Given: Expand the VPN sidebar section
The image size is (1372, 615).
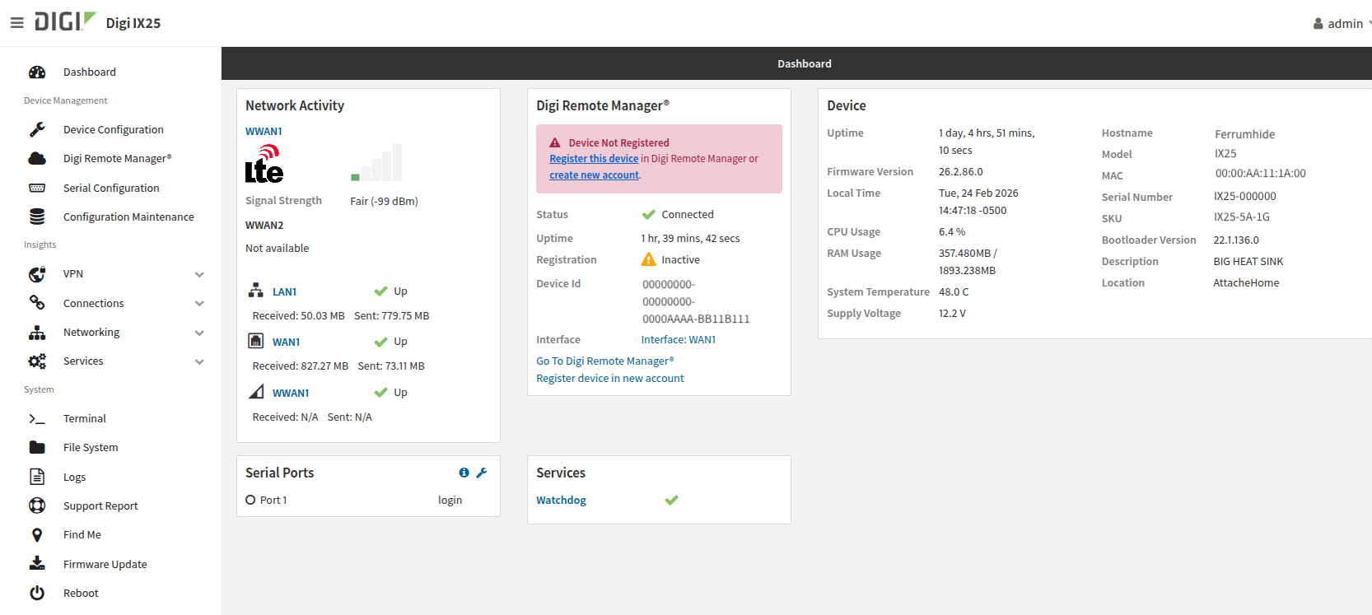Looking at the screenshot, I should (199, 274).
